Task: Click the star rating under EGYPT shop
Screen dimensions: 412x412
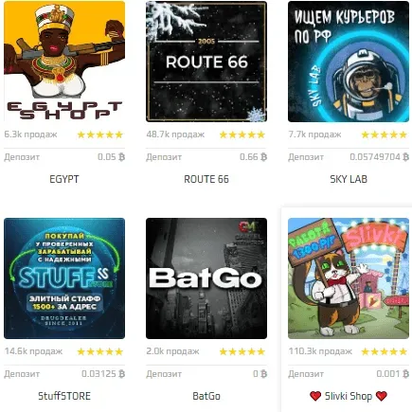Action: click(100, 134)
